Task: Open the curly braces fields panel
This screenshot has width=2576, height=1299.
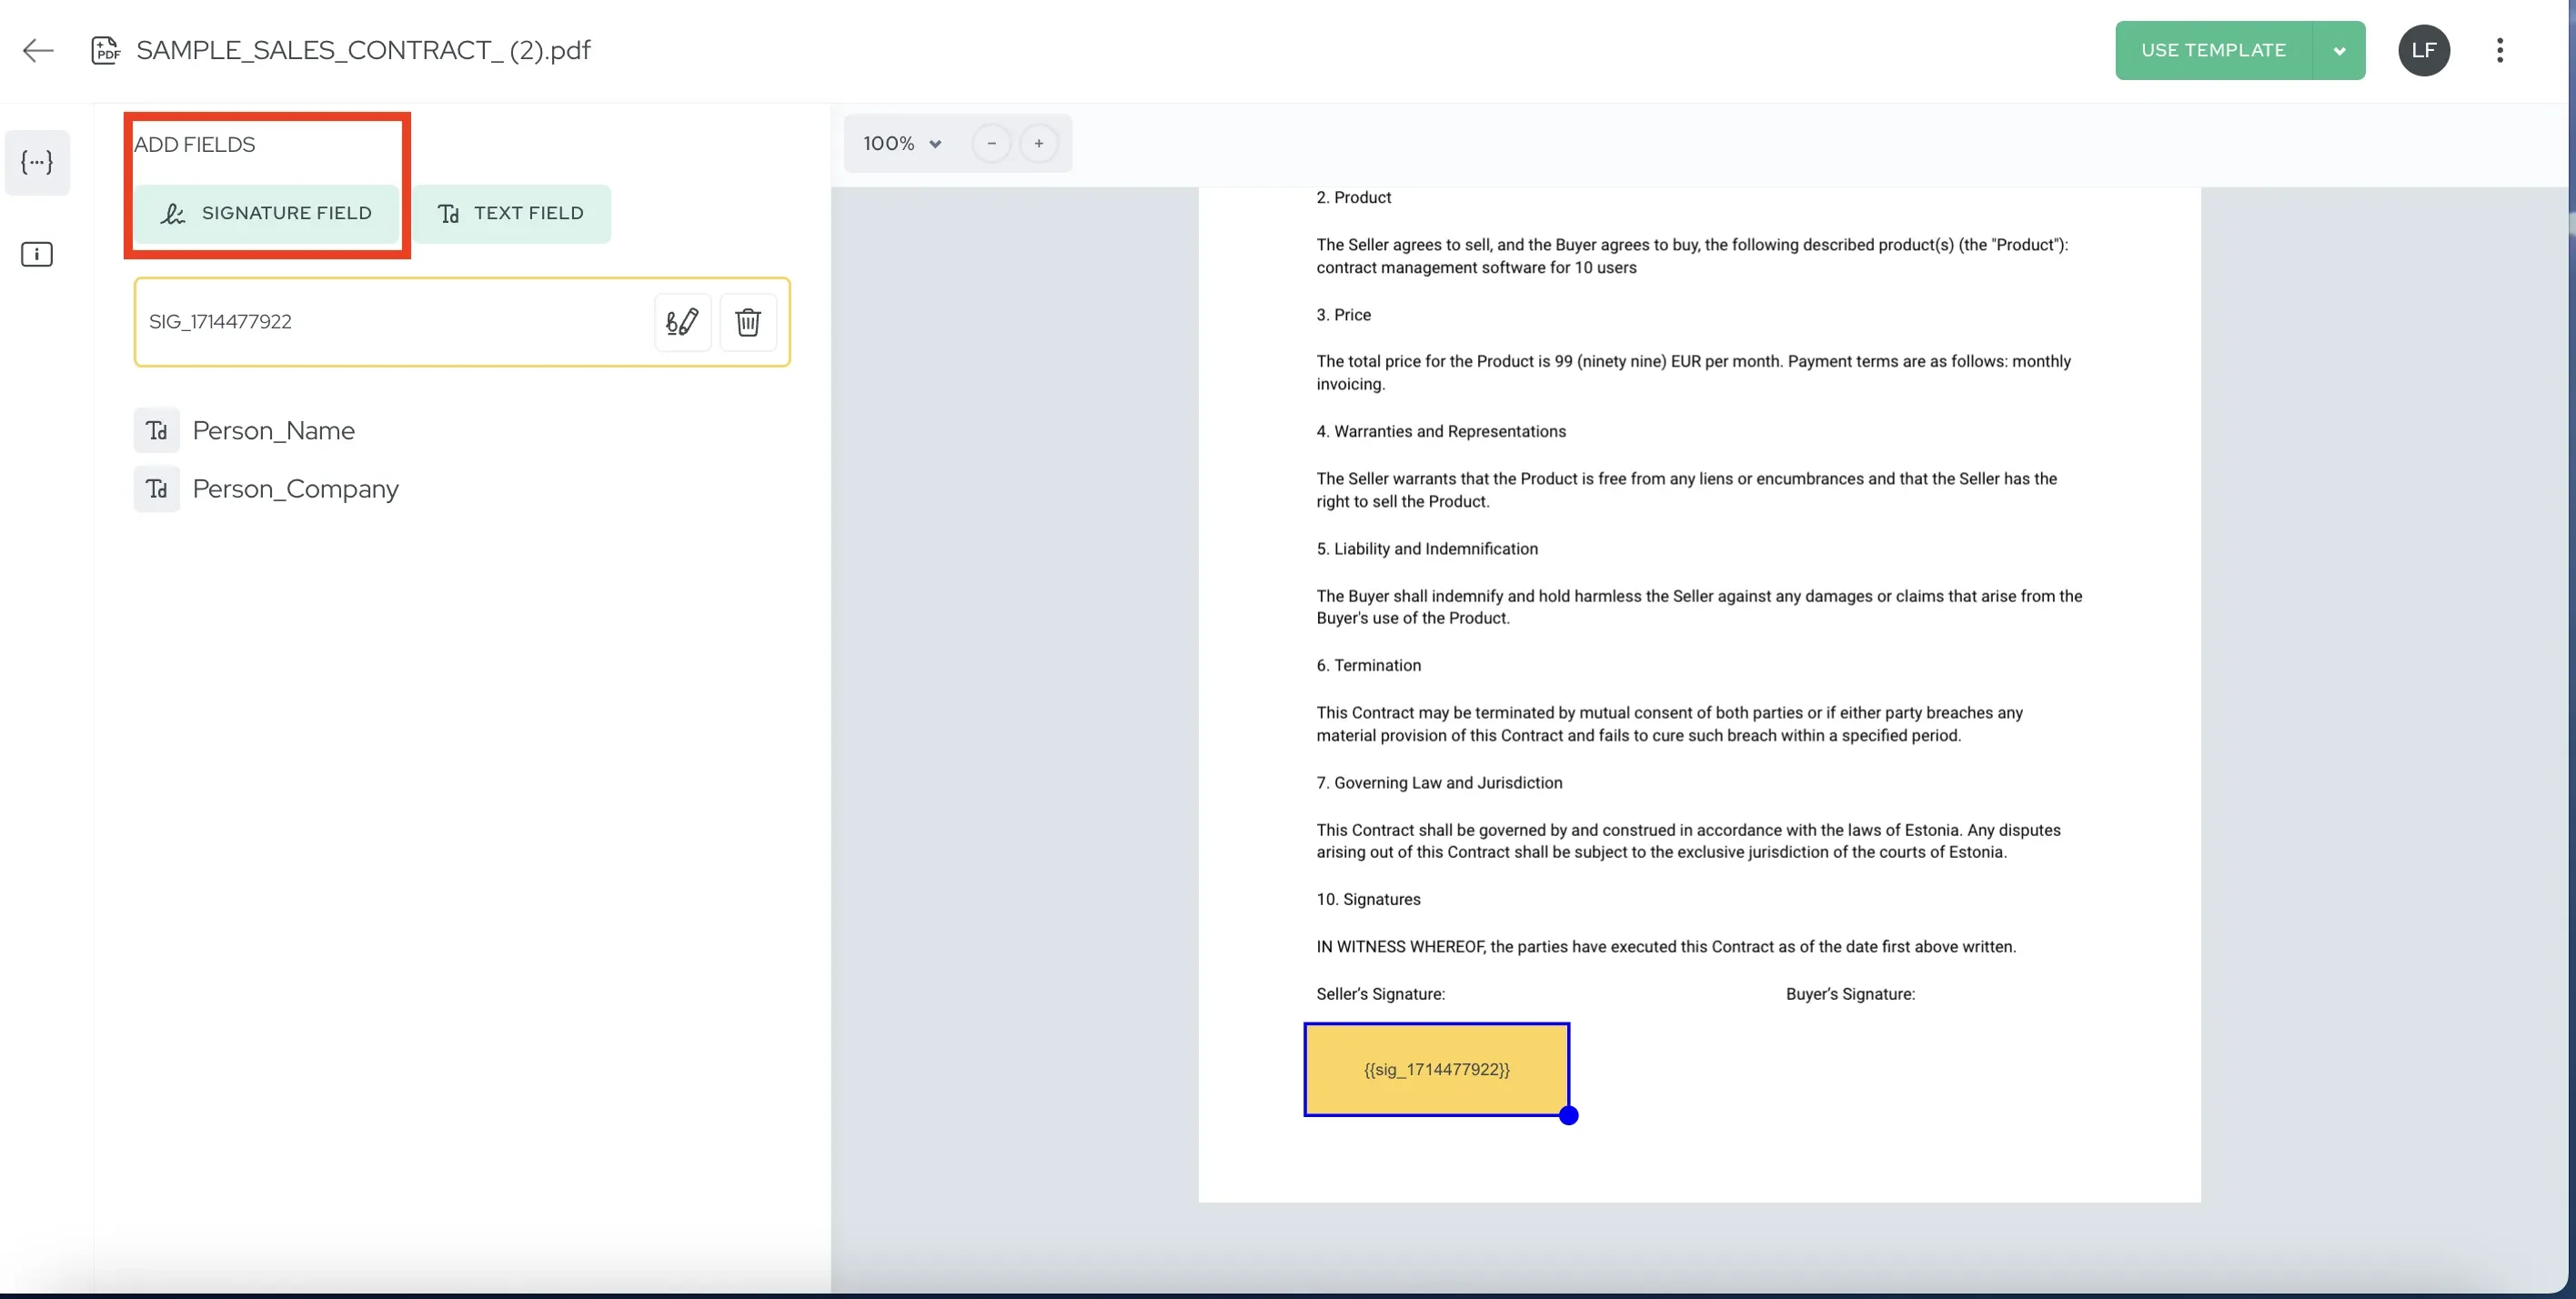Action: tap(37, 162)
